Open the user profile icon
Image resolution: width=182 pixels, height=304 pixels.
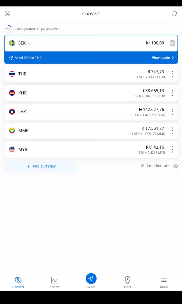(x=8, y=14)
